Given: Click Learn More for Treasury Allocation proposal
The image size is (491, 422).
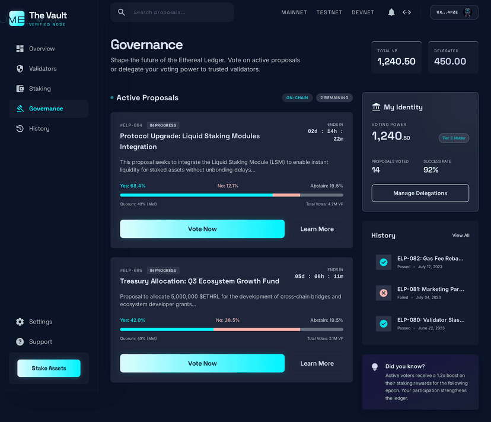Looking at the screenshot, I should 317,363.
